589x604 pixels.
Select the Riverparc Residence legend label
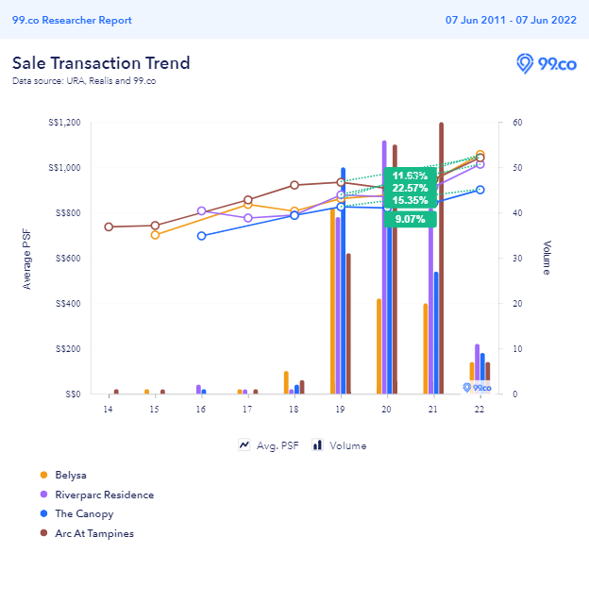pyautogui.click(x=105, y=495)
